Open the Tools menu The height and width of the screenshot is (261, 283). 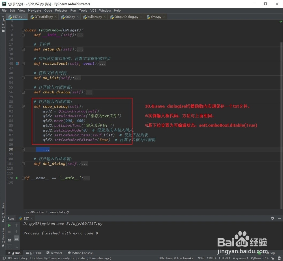[x=83, y=10]
